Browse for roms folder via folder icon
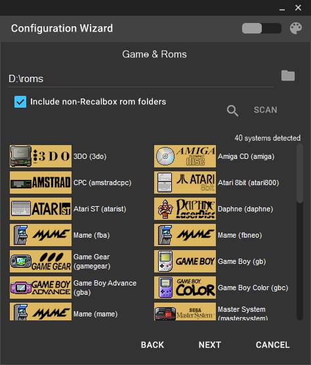Screen dimensions: 311x365 coord(288,75)
